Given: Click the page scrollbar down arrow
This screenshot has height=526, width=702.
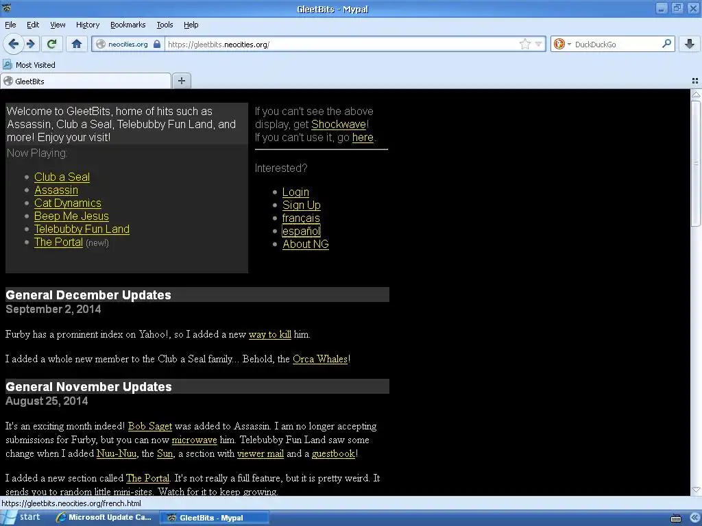Looking at the screenshot, I should click(x=696, y=490).
